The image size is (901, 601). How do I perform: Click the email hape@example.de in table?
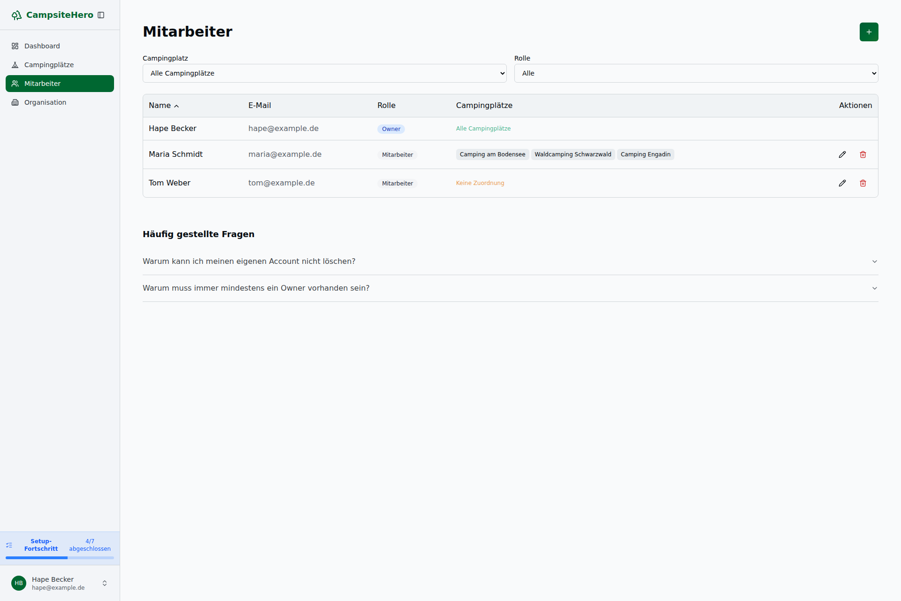pyautogui.click(x=283, y=129)
